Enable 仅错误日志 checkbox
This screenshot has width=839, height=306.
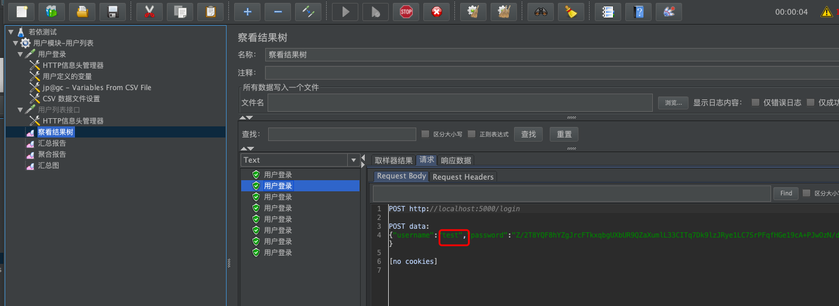tap(755, 102)
